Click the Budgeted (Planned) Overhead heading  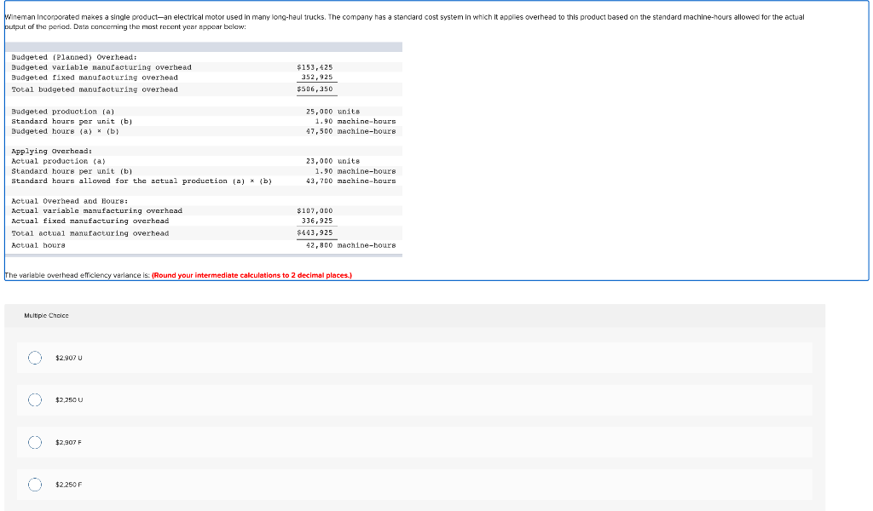[74, 57]
